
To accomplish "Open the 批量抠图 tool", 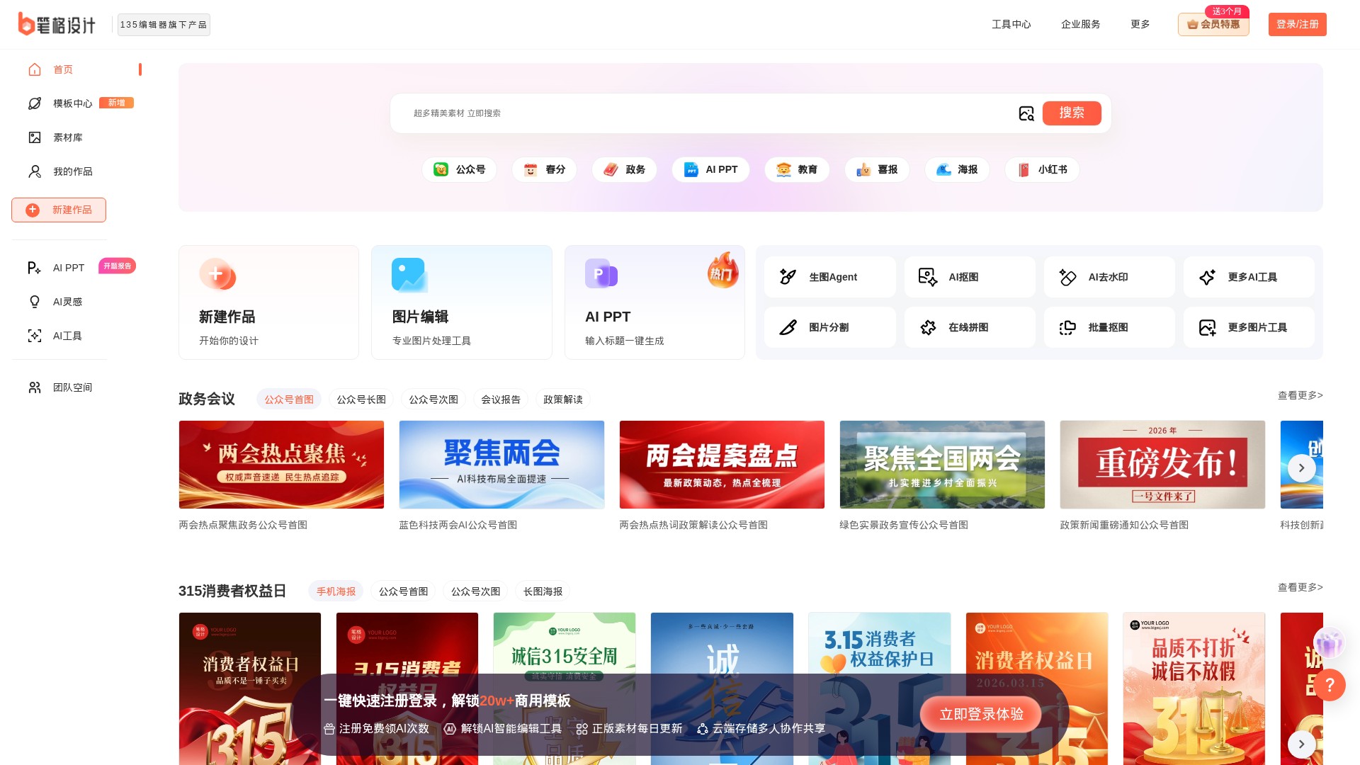I will pyautogui.click(x=1109, y=327).
